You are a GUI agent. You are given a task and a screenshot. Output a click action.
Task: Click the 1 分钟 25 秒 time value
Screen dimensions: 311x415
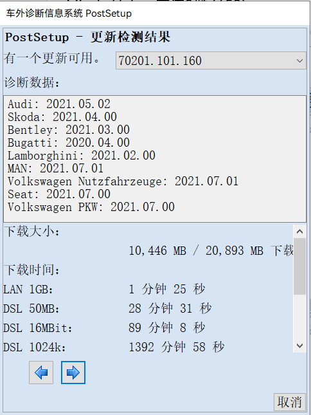(x=166, y=289)
